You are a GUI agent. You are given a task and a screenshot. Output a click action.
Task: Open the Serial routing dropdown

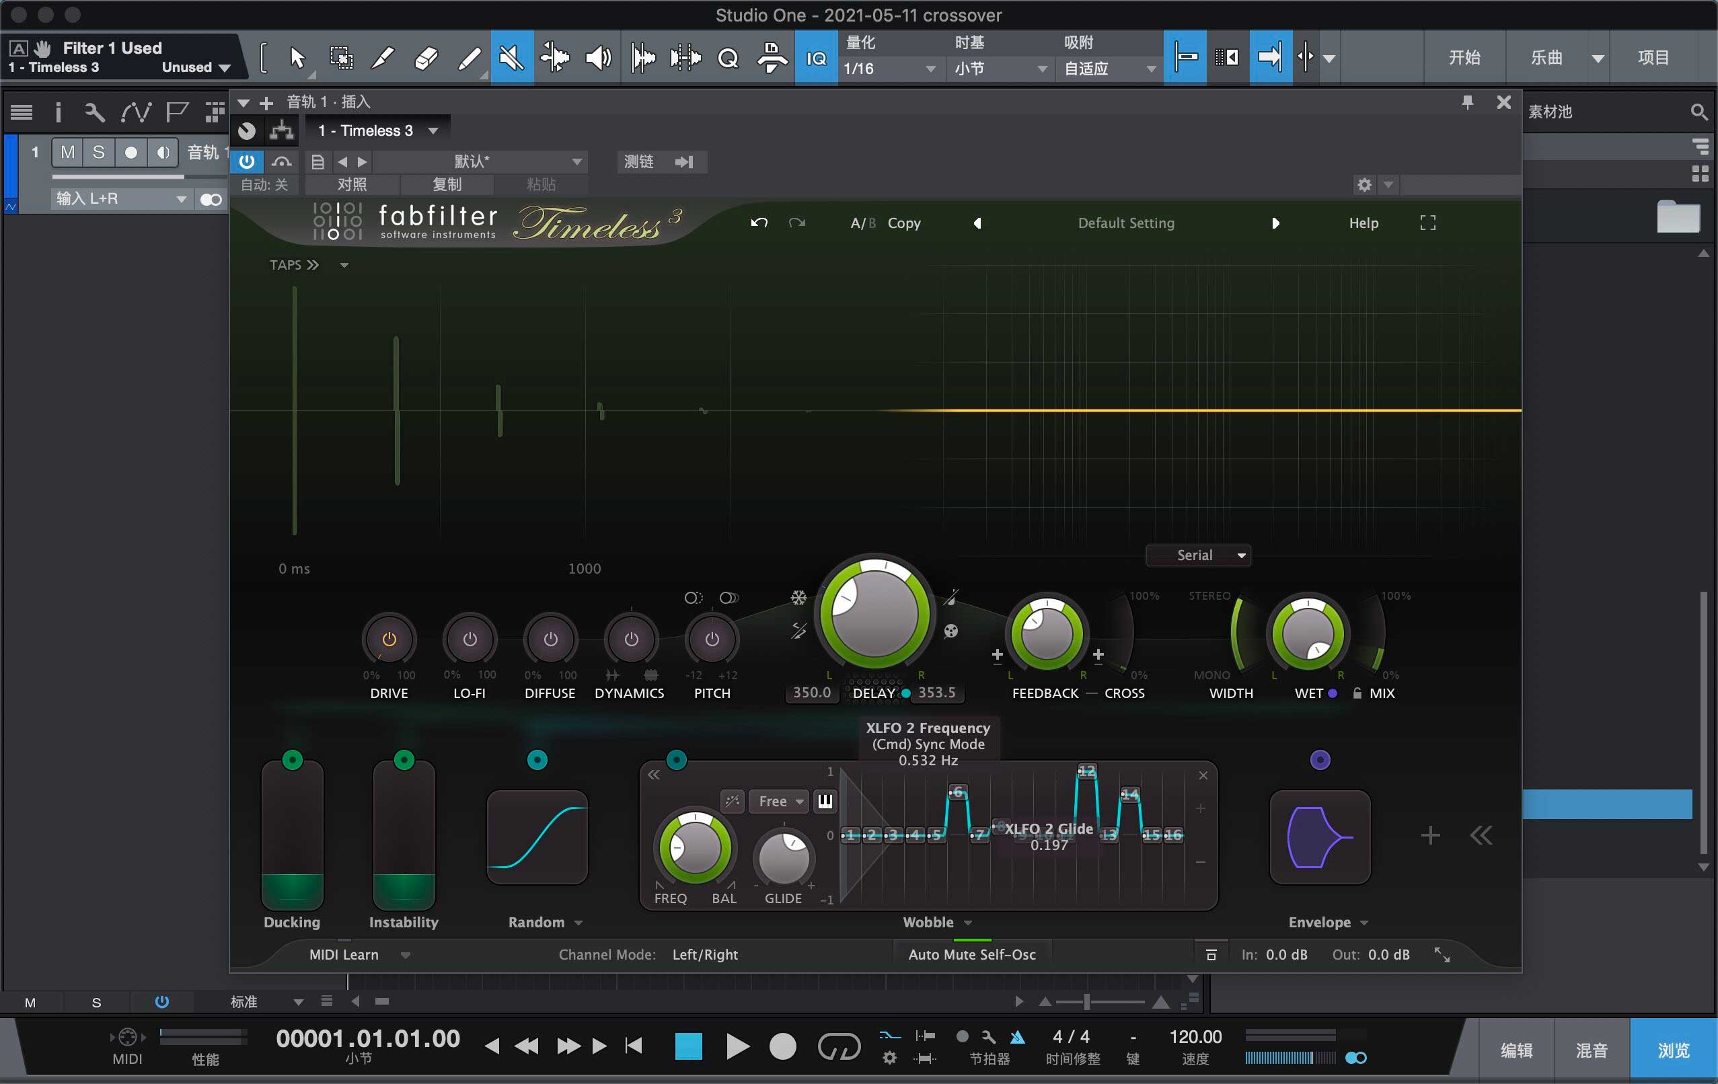1198,555
